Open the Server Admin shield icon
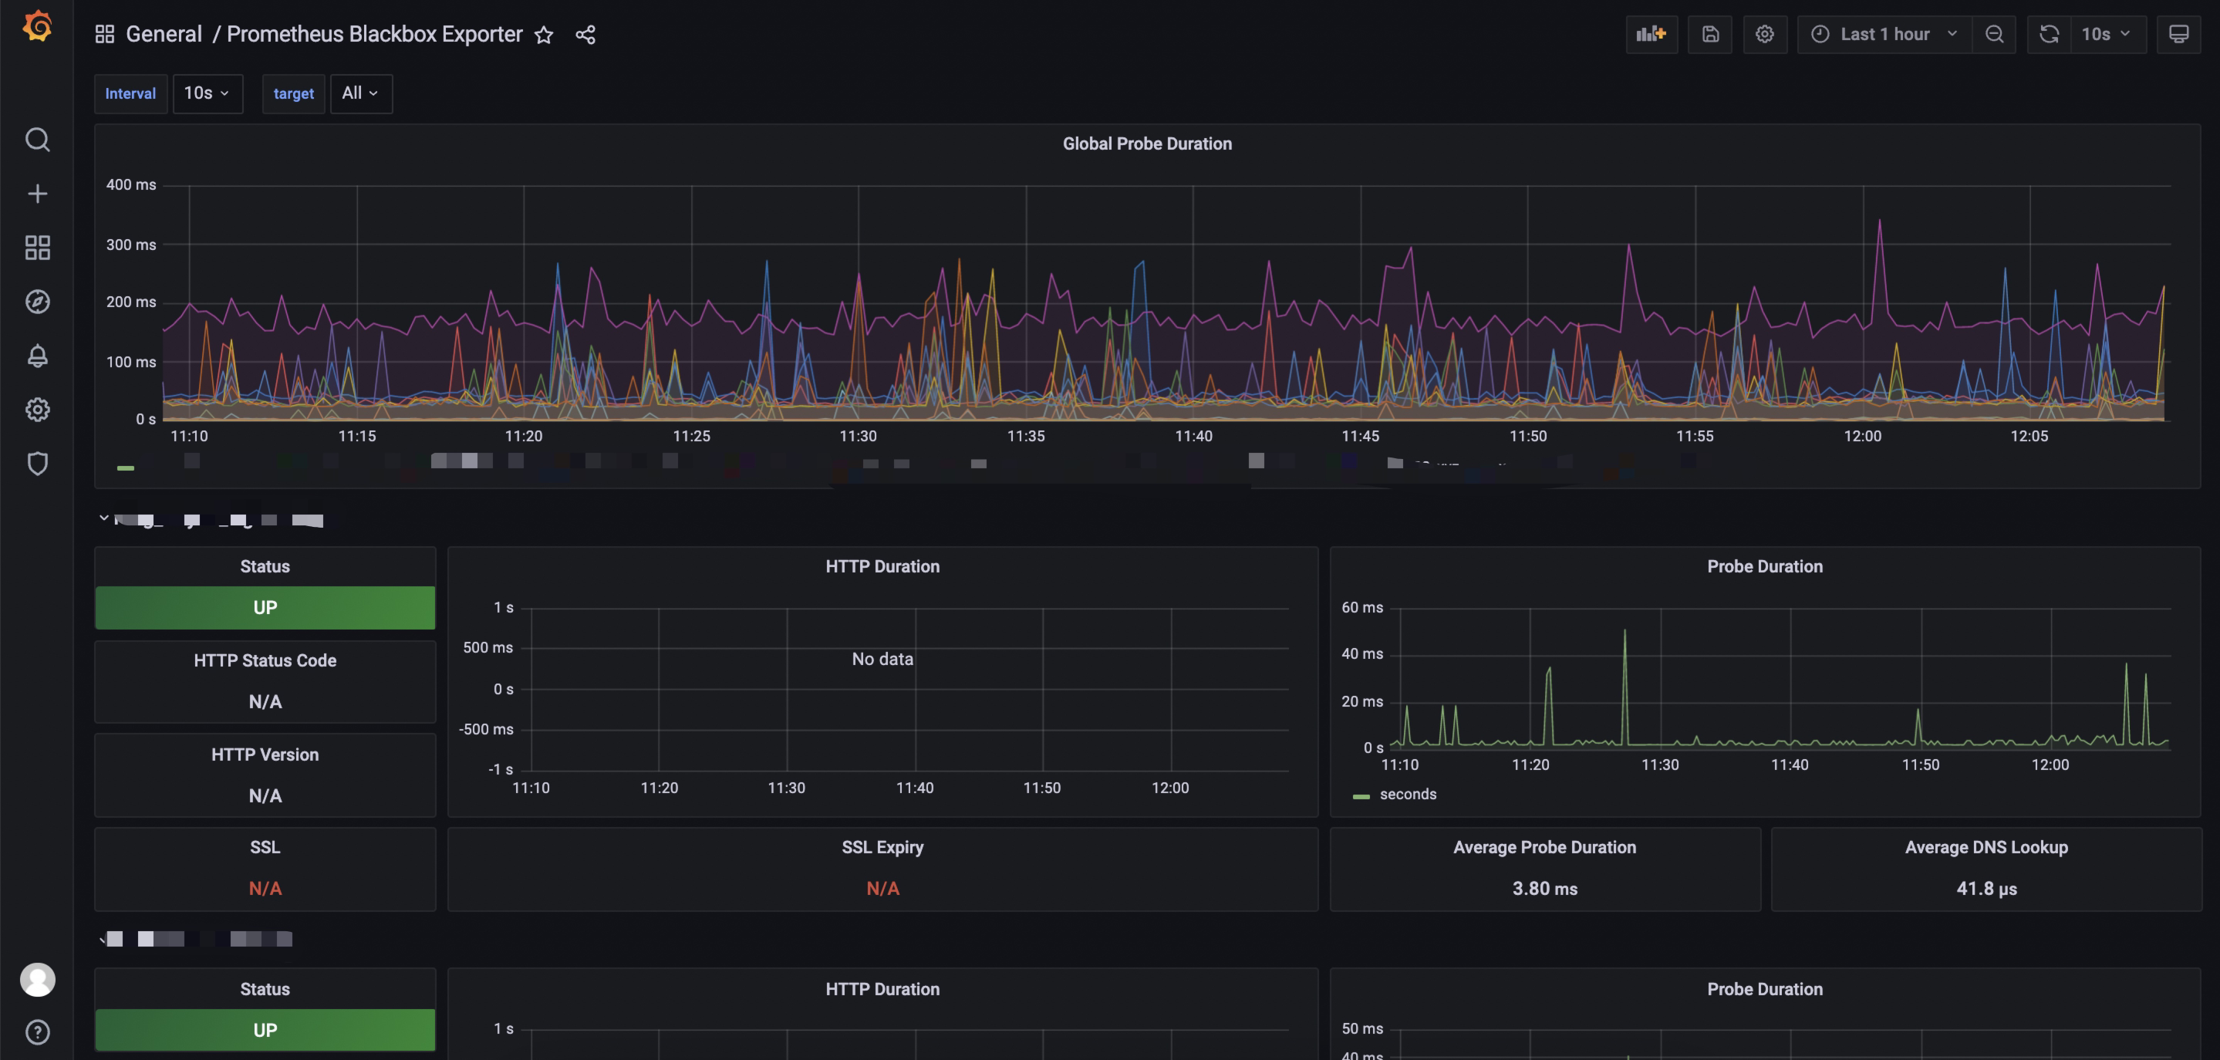This screenshot has width=2220, height=1060. (x=37, y=464)
